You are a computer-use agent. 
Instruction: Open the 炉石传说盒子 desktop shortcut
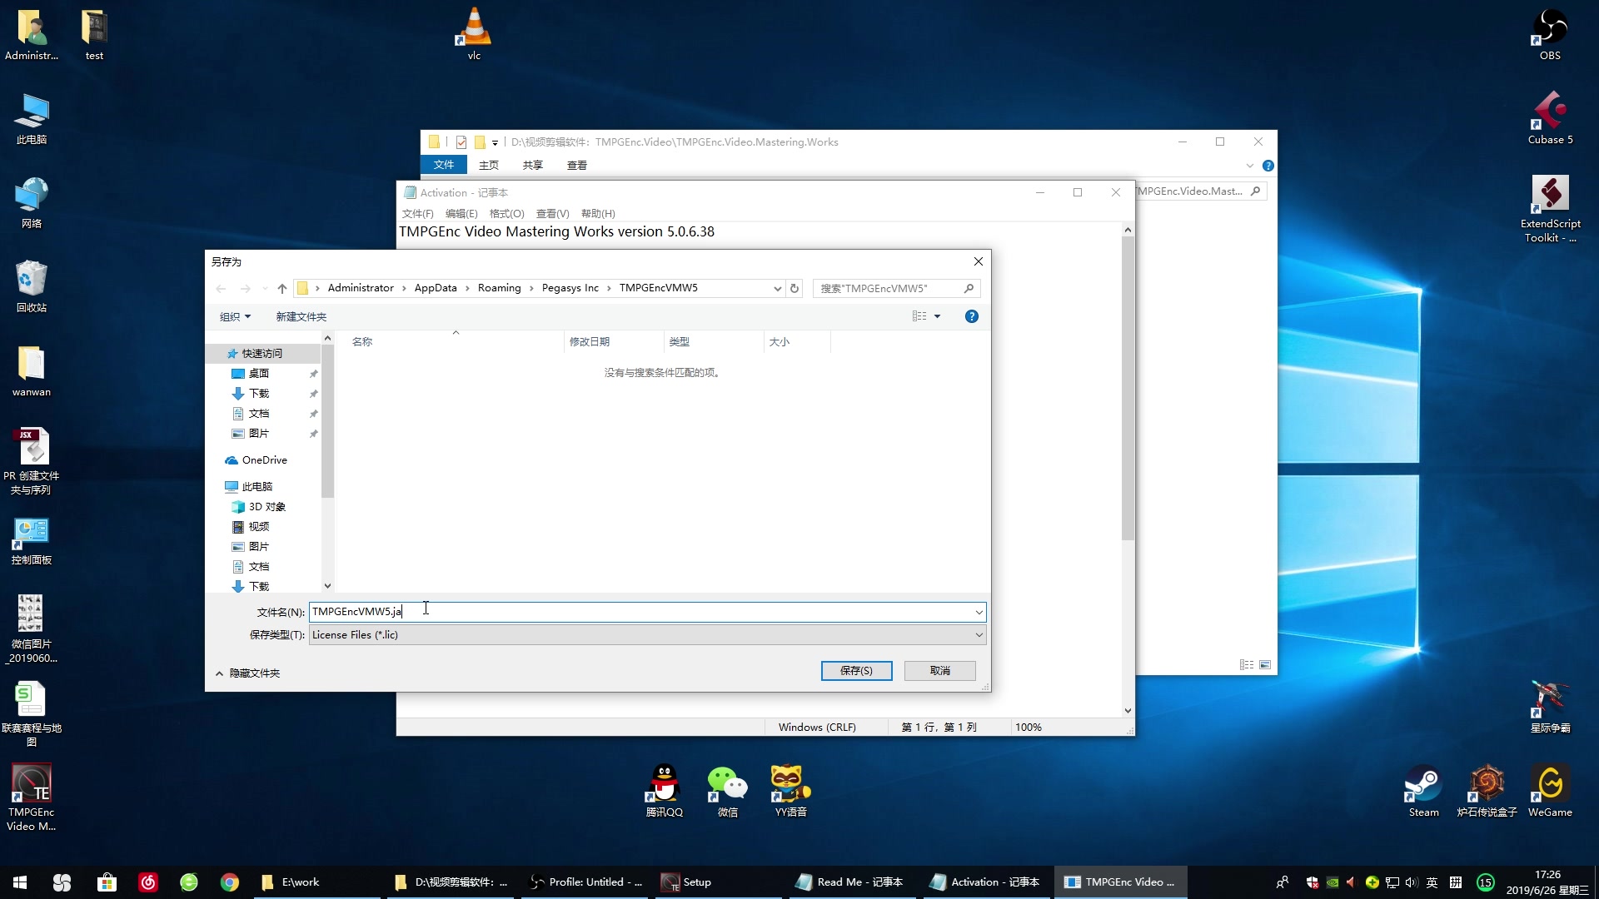point(1487,791)
